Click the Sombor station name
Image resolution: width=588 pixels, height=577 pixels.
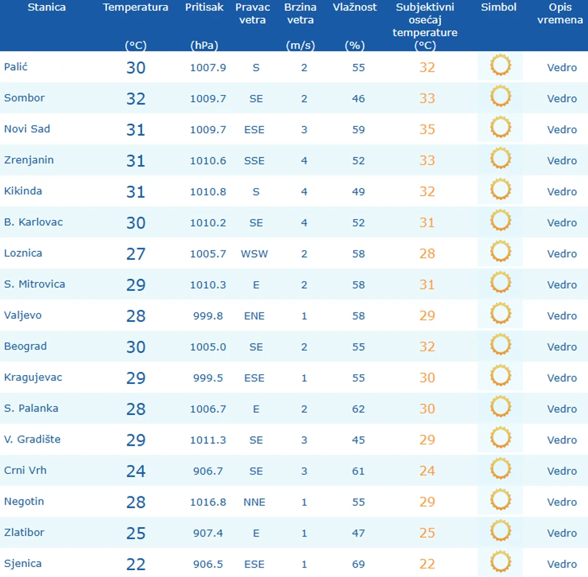coord(24,98)
